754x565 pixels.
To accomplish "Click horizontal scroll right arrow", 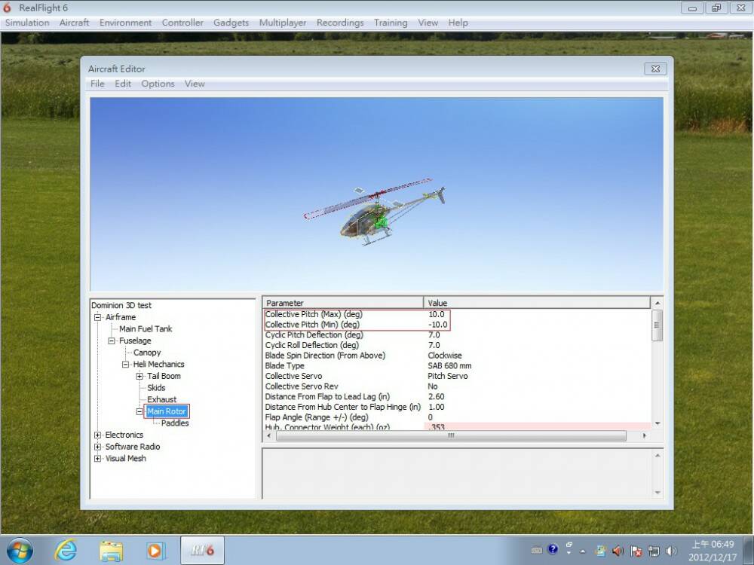I will click(x=645, y=435).
